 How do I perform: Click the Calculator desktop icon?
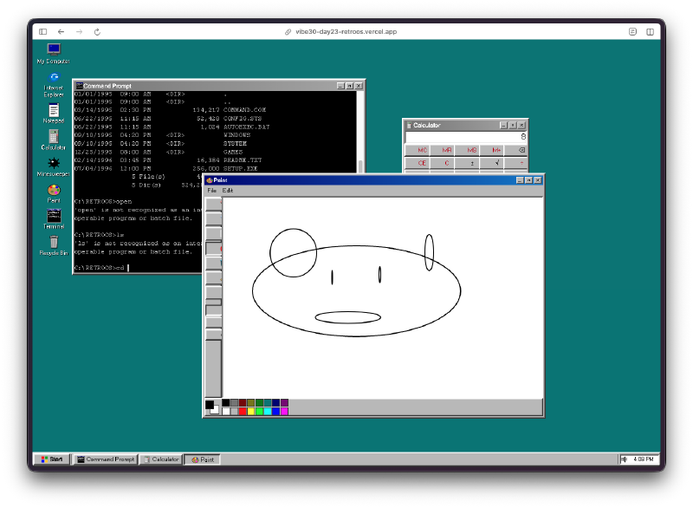[54, 137]
